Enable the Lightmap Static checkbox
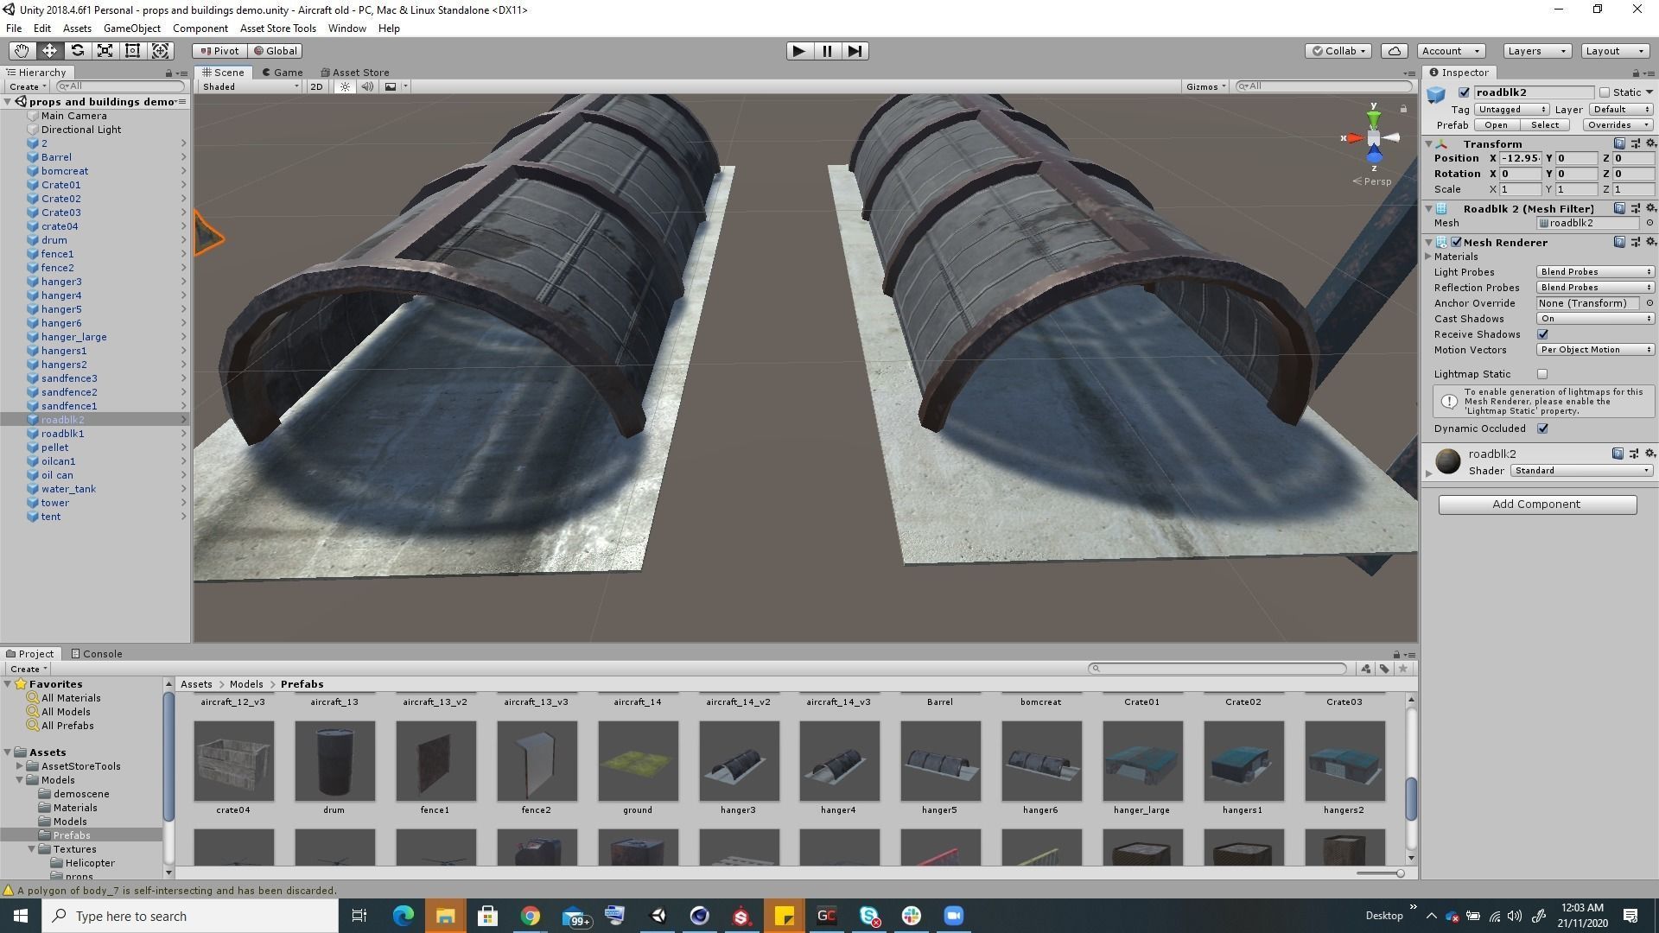1659x933 pixels. pyautogui.click(x=1542, y=374)
